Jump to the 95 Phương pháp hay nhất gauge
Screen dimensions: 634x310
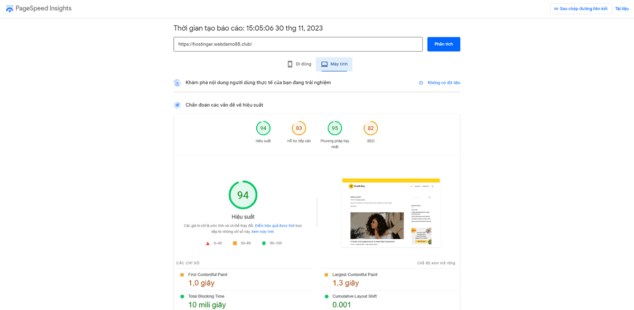[335, 135]
